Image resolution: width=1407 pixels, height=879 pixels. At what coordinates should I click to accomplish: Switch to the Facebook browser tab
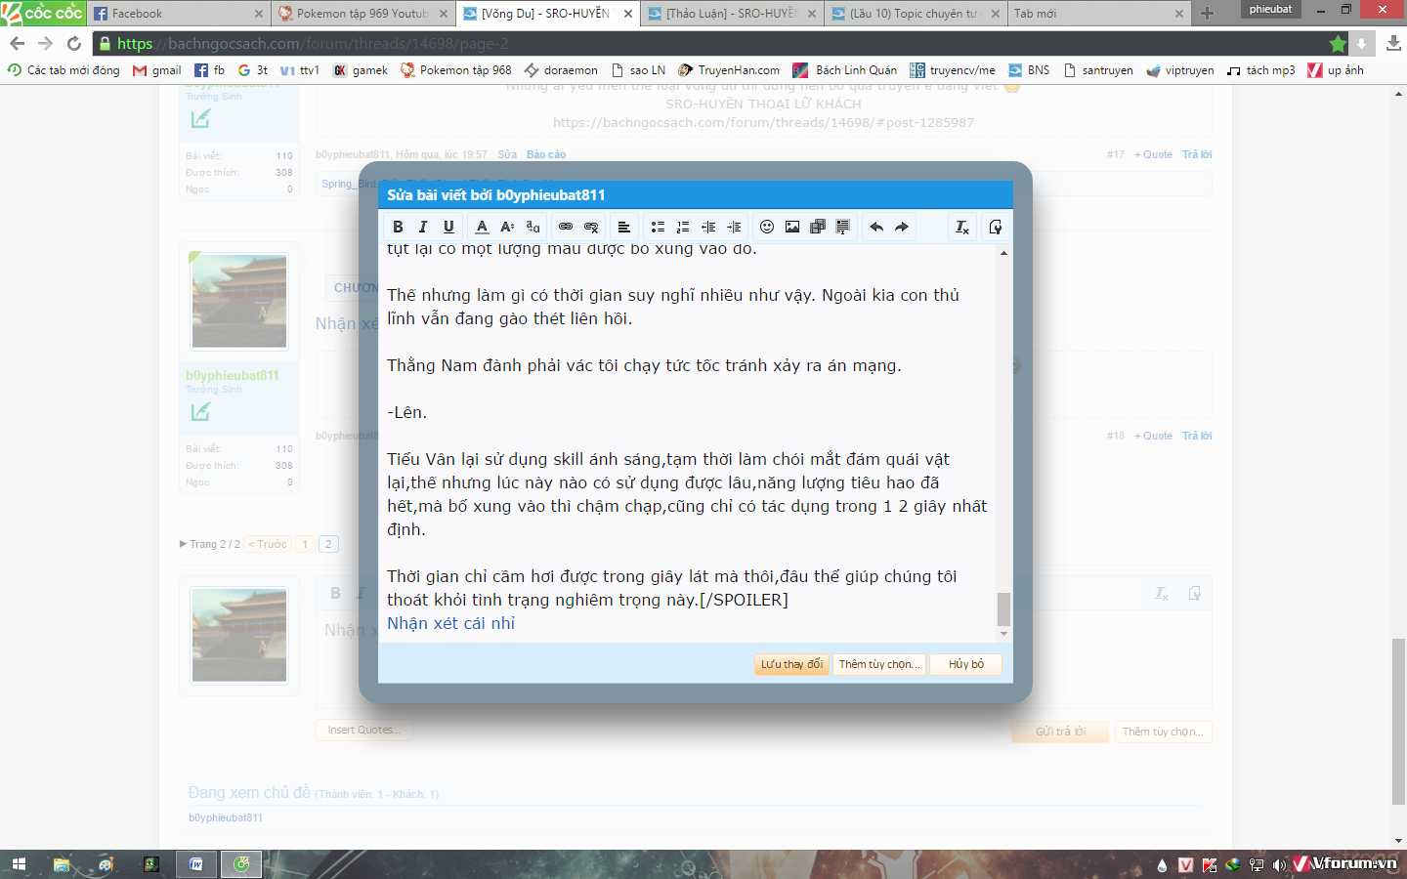click(x=176, y=14)
